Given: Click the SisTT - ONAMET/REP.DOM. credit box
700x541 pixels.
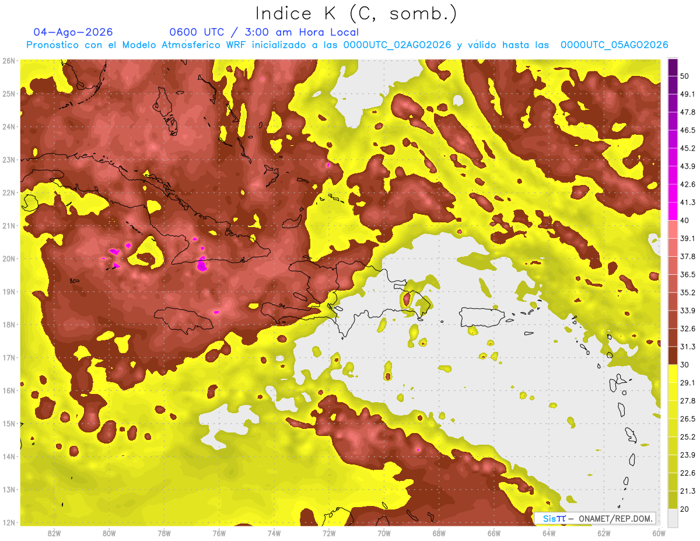Looking at the screenshot, I should (596, 518).
